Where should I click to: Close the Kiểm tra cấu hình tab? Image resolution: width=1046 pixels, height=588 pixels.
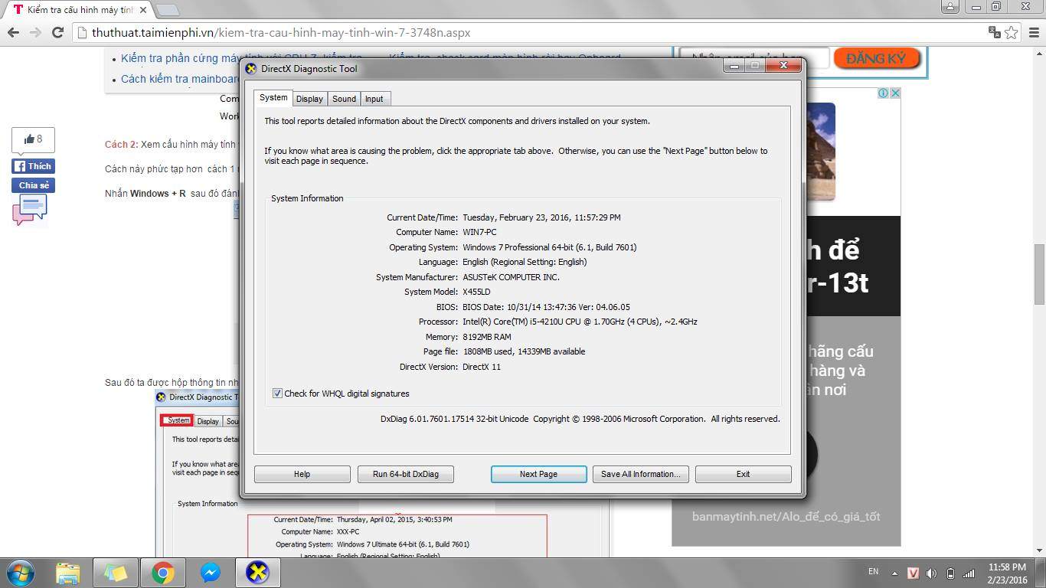pyautogui.click(x=143, y=10)
